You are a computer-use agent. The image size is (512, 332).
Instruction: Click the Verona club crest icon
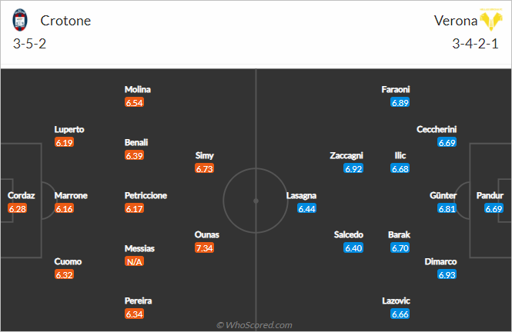click(x=490, y=19)
